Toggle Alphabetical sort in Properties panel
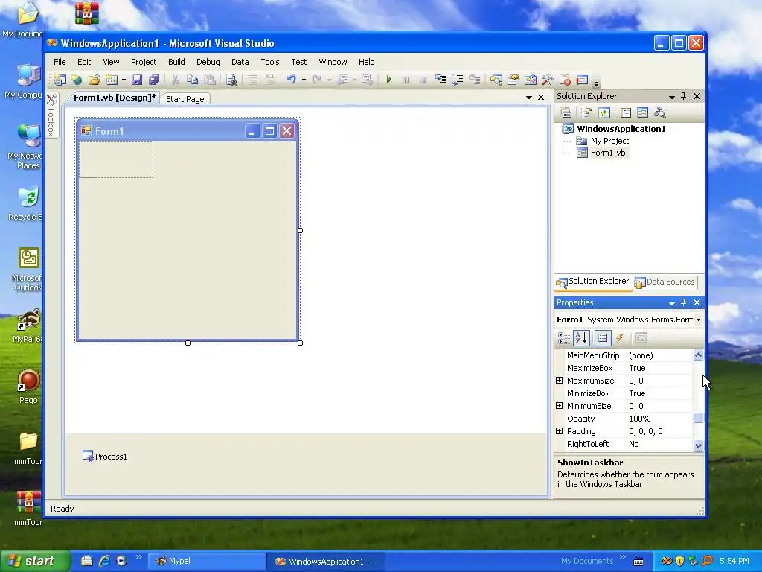This screenshot has height=572, width=762. point(581,338)
